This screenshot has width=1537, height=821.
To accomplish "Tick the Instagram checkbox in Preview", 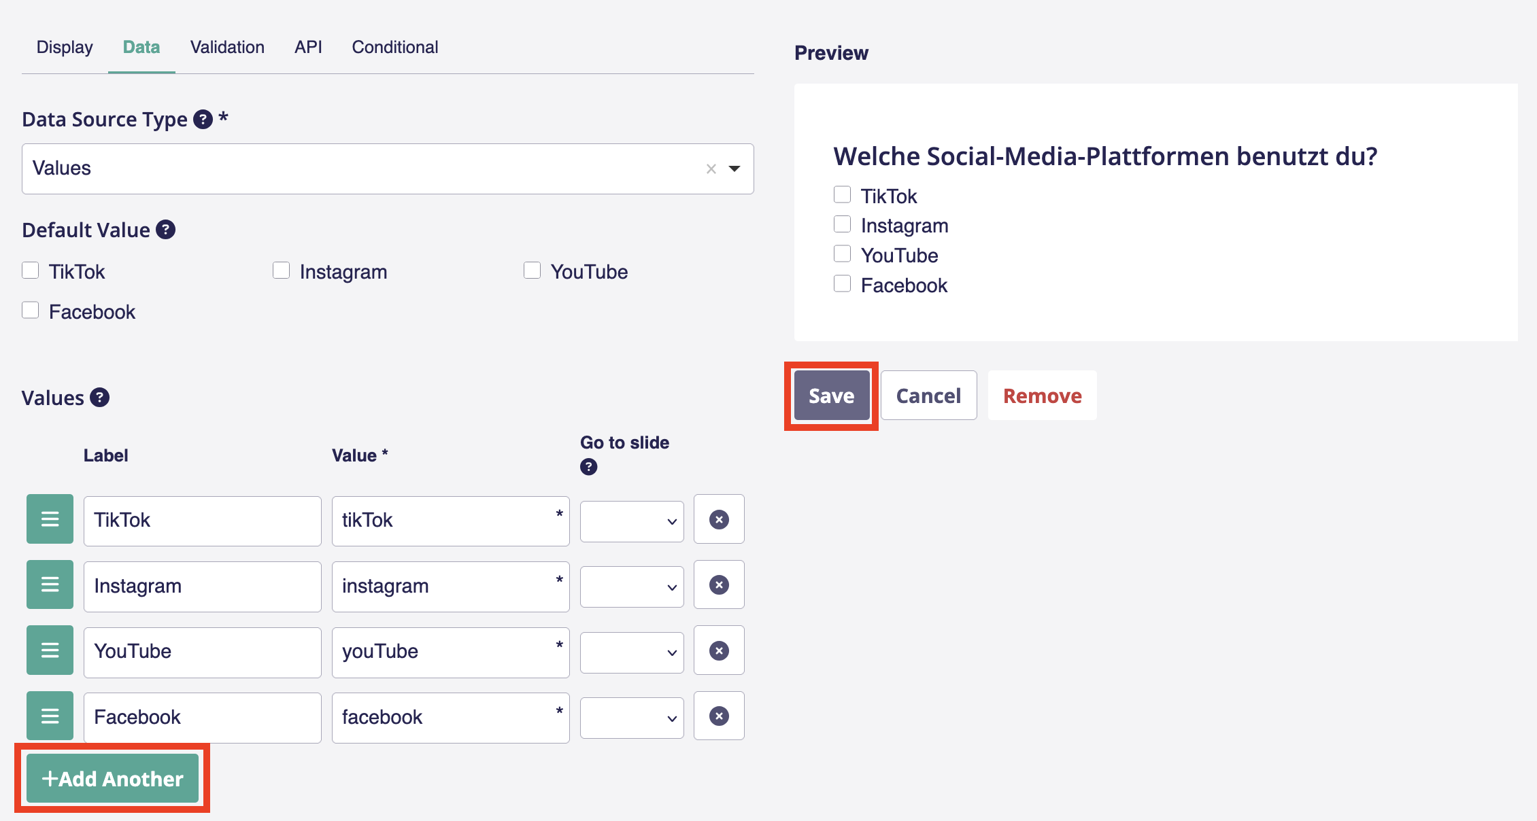I will click(x=842, y=224).
